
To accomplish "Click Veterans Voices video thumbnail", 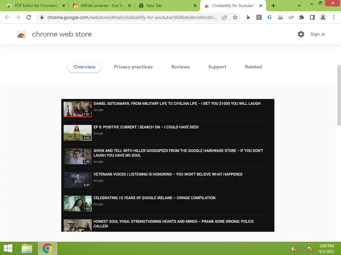I will [x=78, y=180].
